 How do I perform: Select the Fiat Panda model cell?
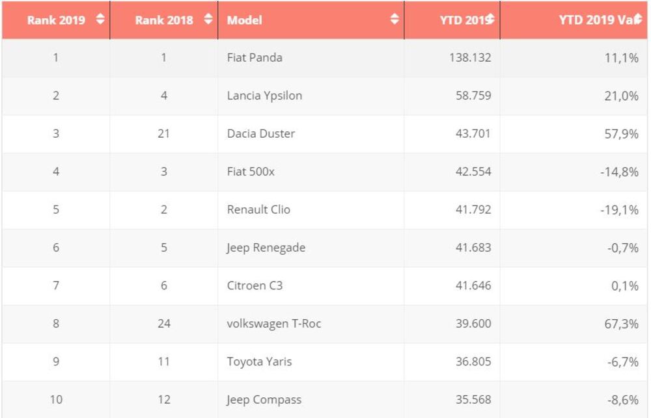pyautogui.click(x=255, y=57)
